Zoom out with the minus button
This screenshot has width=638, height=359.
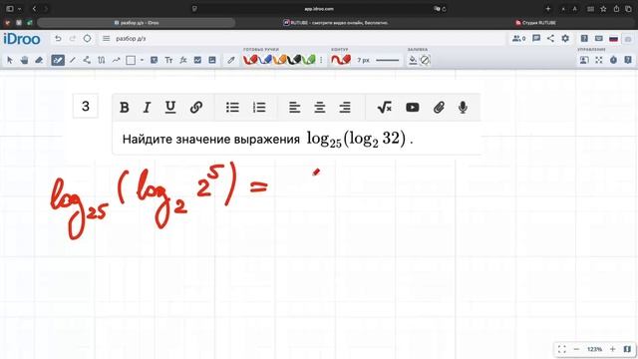coord(576,349)
